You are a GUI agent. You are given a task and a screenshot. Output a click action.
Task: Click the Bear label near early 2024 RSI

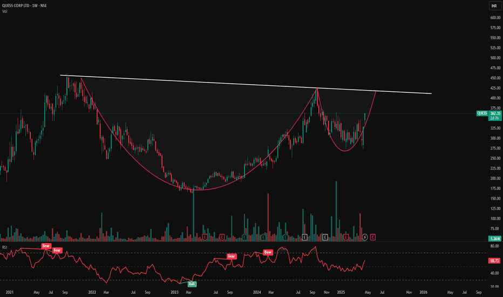268,252
